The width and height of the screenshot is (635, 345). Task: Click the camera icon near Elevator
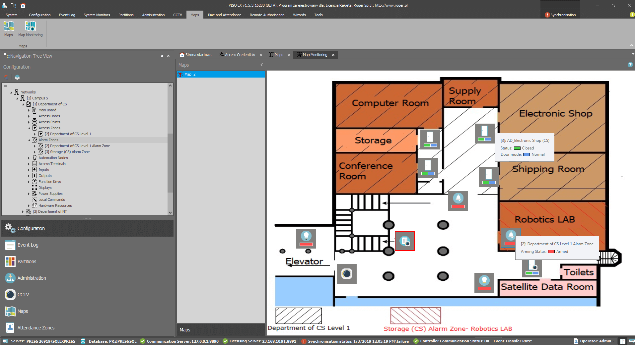click(x=346, y=274)
